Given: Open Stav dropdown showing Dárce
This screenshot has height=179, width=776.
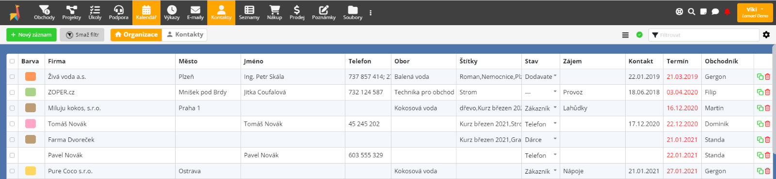Looking at the screenshot, I should [x=541, y=140].
